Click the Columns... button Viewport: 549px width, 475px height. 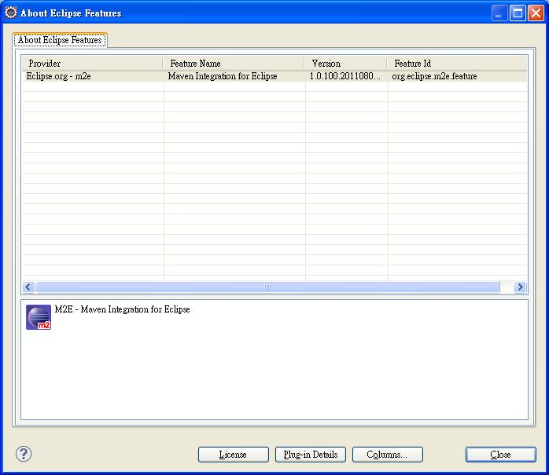click(x=388, y=455)
